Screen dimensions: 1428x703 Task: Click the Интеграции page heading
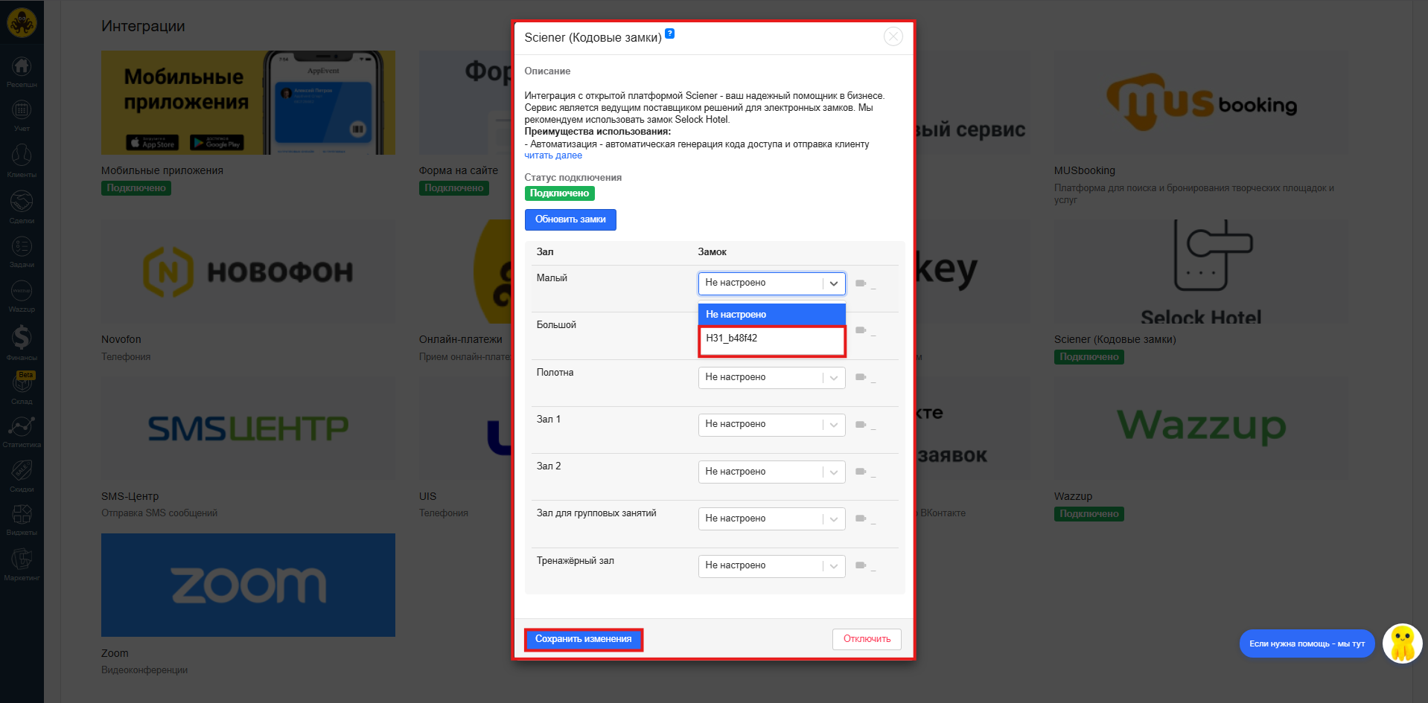(143, 26)
